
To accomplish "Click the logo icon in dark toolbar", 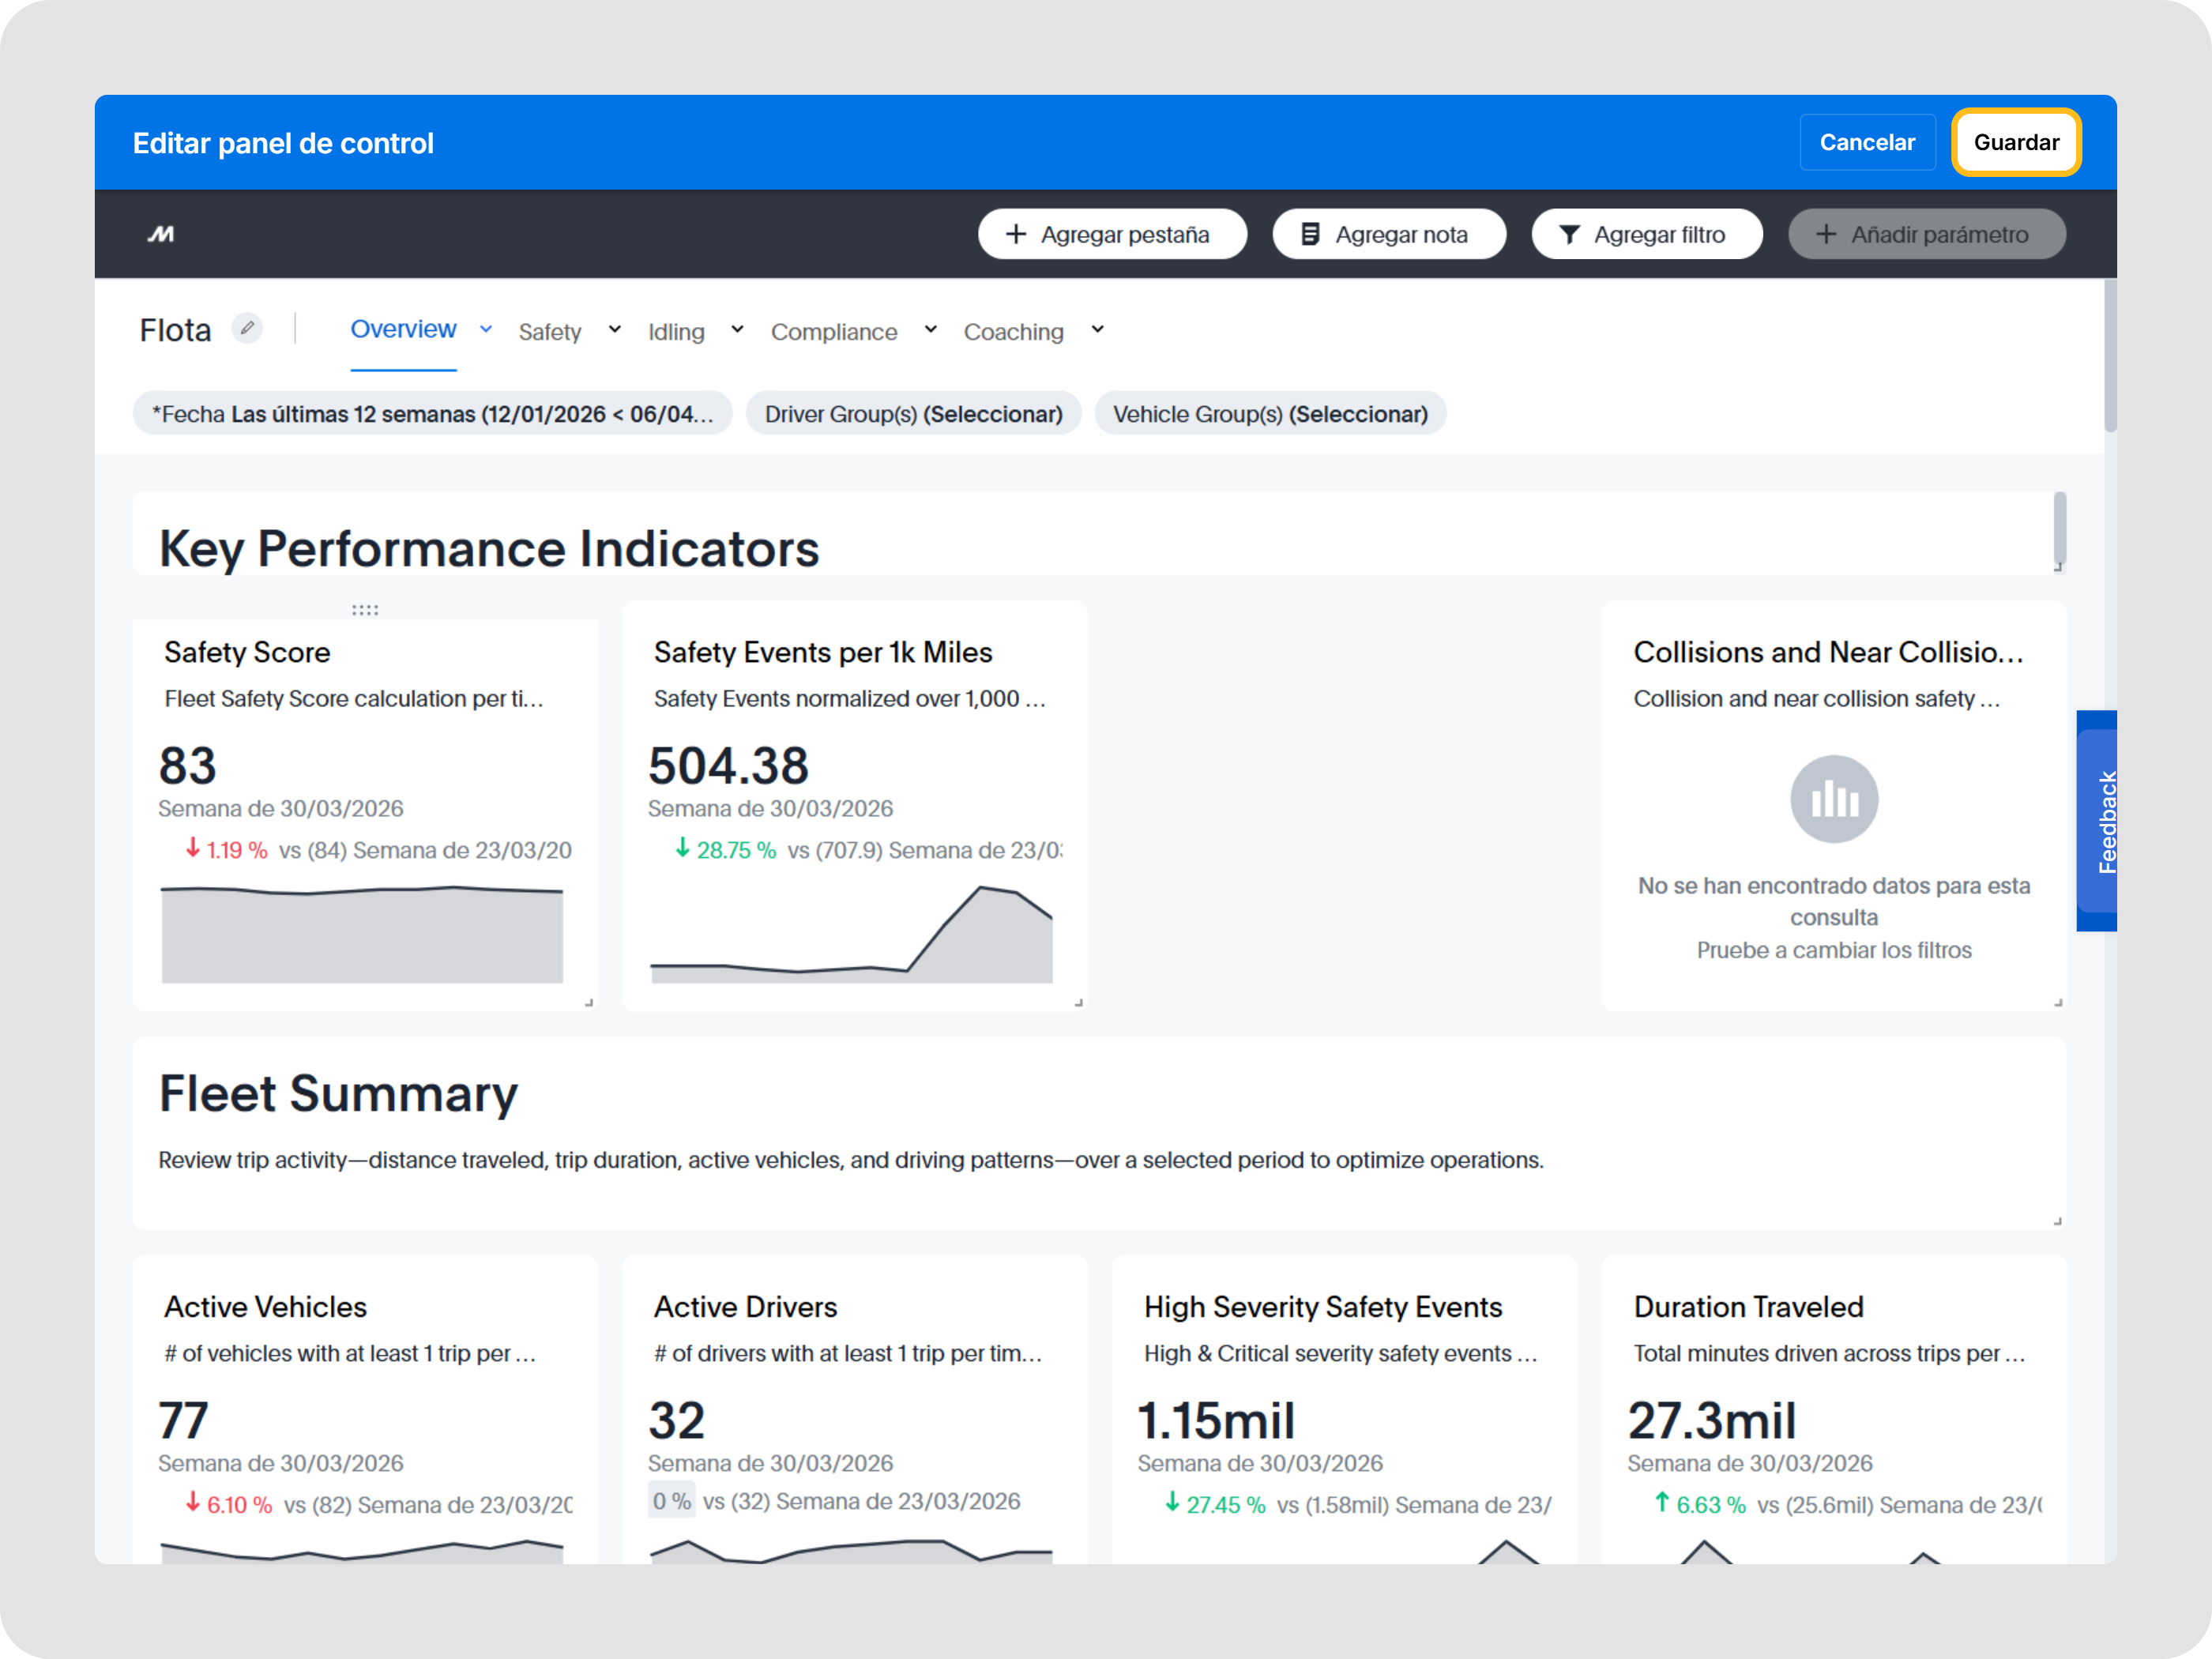I will pyautogui.click(x=161, y=234).
